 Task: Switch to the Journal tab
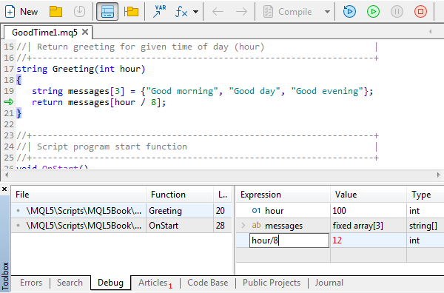[329, 283]
